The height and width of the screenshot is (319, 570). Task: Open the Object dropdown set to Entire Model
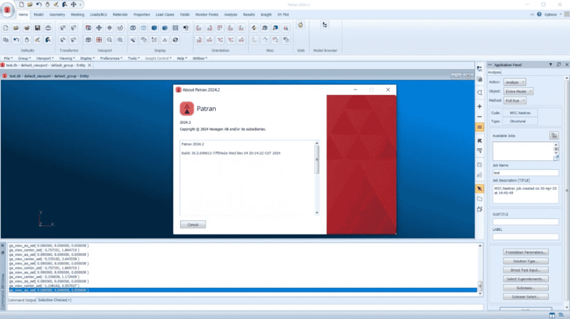[518, 91]
